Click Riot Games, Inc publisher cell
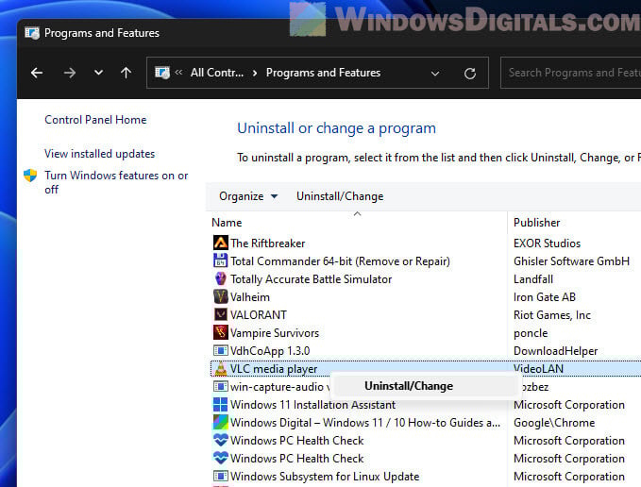The width and height of the screenshot is (641, 487). (x=552, y=315)
